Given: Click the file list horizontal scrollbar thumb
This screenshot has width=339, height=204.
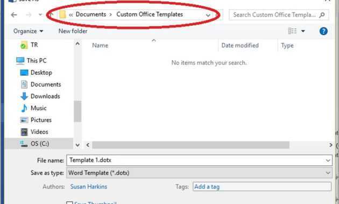Looking at the screenshot, I should click(x=190, y=145).
